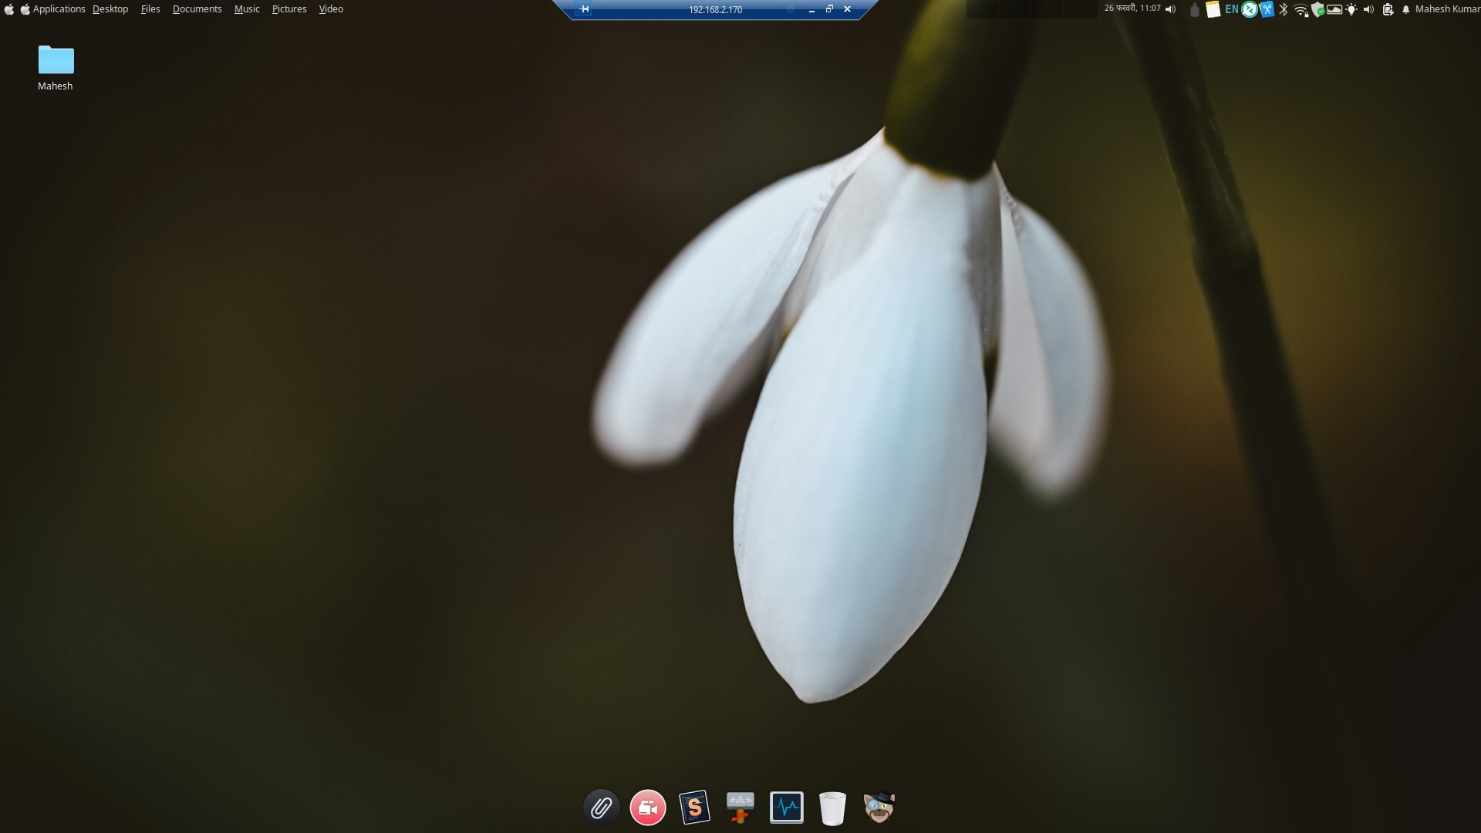Screen dimensions: 1481x833
Task: Expand the date and time calendar
Action: 1132,8
